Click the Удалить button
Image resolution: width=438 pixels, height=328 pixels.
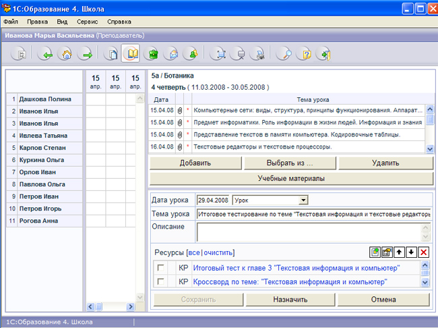click(x=385, y=163)
